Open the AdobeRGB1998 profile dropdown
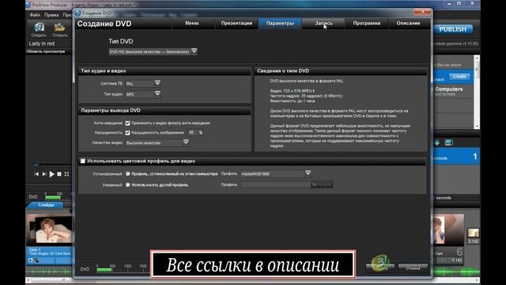Viewport: 506px width, 285px height. [x=308, y=173]
